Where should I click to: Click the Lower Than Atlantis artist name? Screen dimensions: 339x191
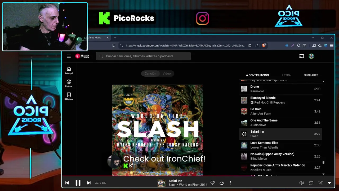pos(264,147)
